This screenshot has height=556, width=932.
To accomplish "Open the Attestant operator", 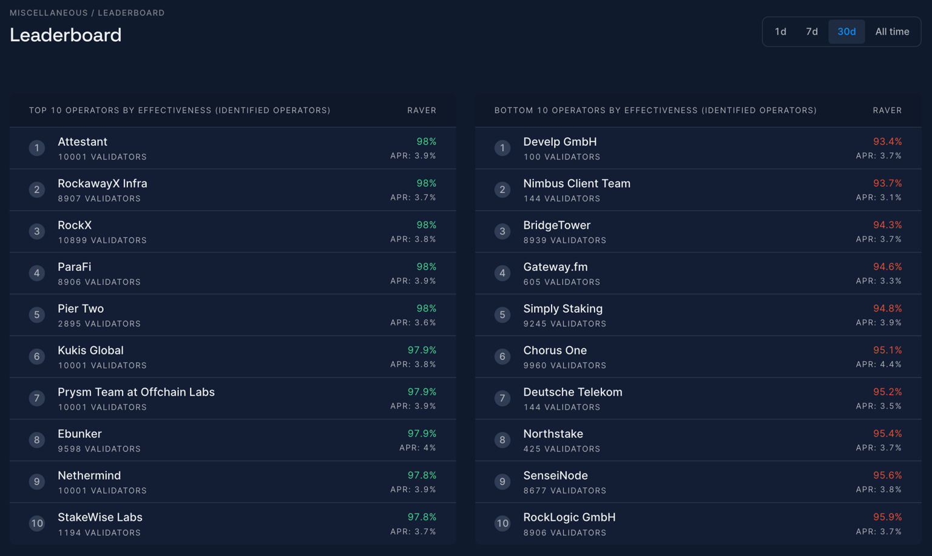I will (83, 141).
